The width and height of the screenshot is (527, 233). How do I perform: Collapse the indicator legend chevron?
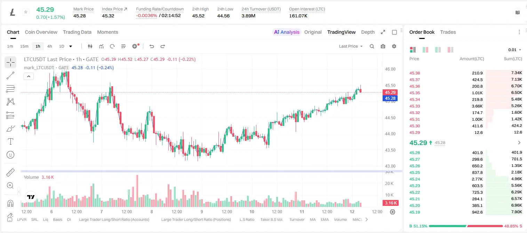point(29,76)
